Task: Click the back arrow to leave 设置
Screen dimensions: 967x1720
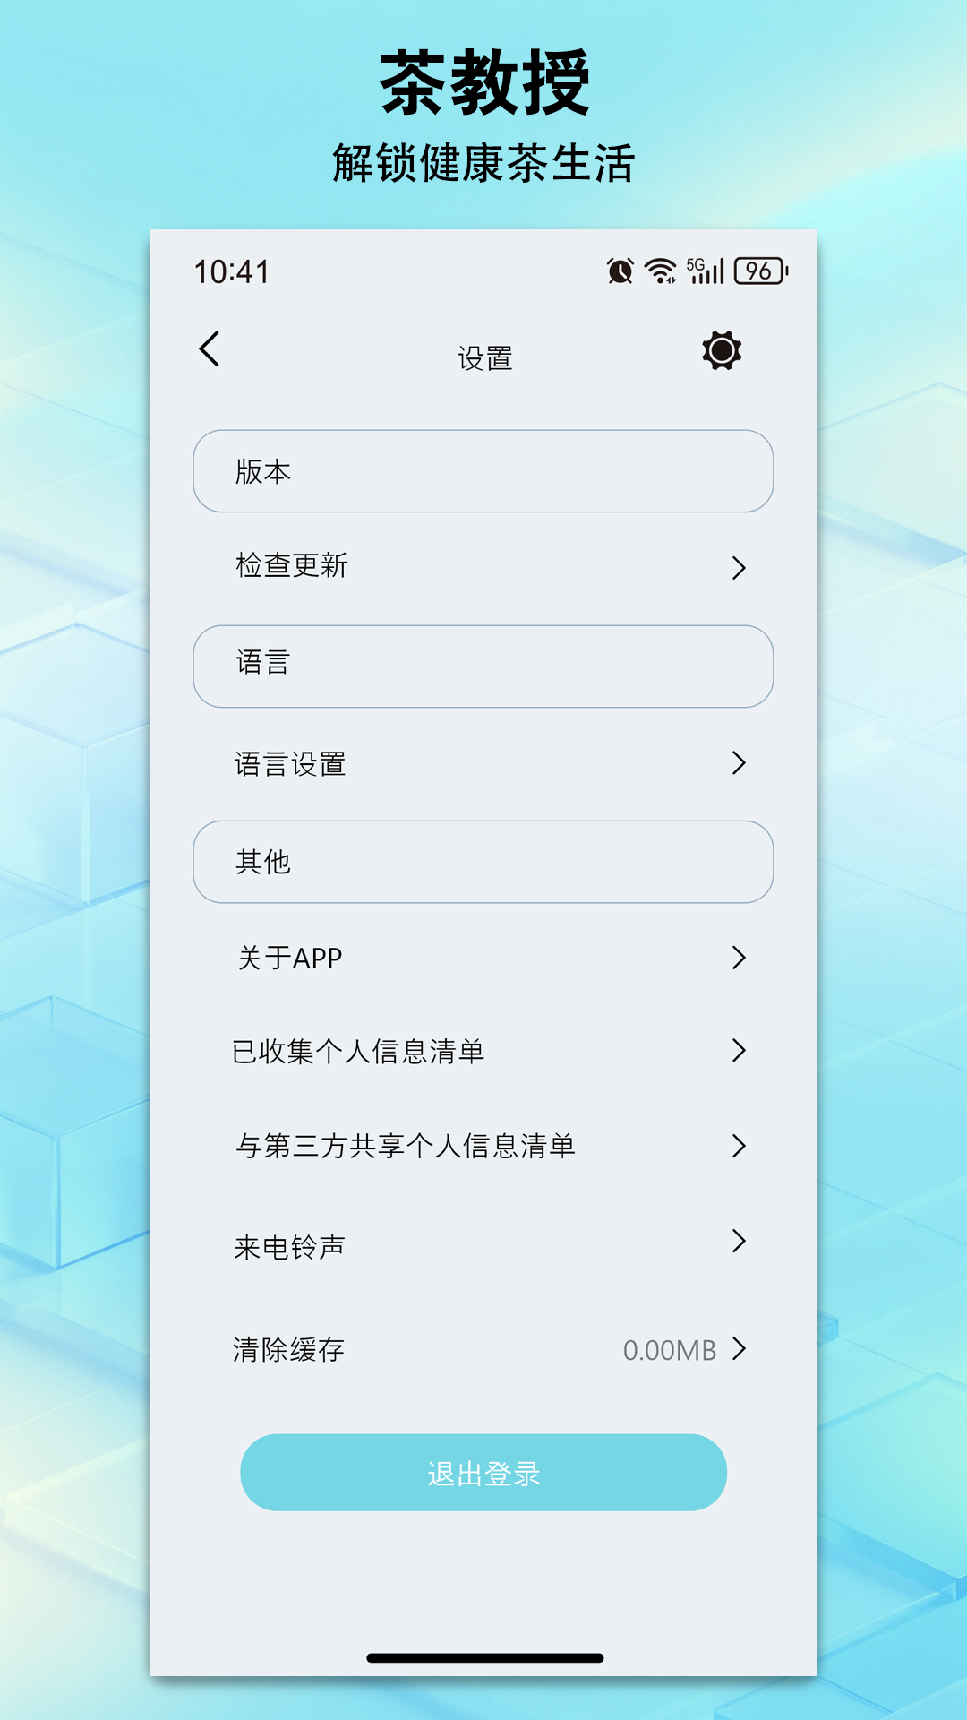Action: [210, 351]
